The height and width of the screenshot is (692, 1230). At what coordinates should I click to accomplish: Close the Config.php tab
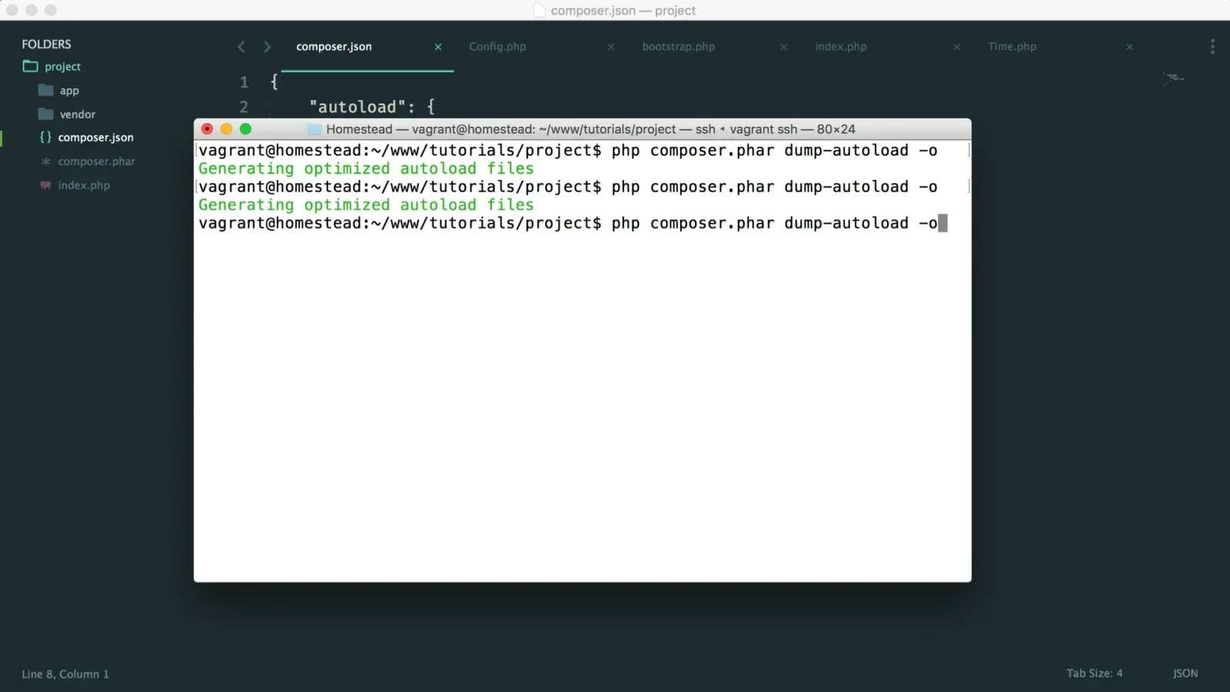(x=611, y=47)
